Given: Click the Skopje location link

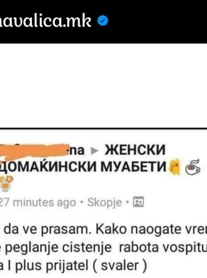Looking at the screenshot, I should pos(104,202).
